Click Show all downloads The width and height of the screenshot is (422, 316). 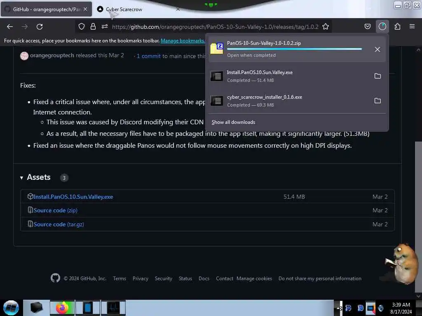[x=233, y=122]
